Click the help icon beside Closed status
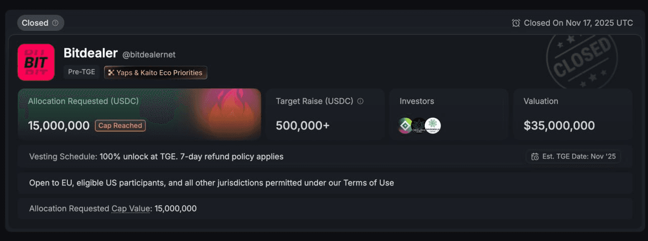This screenshot has width=648, height=241. 55,23
